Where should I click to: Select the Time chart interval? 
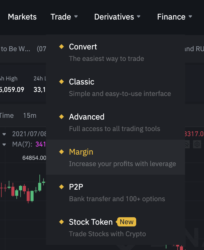(x=7, y=116)
